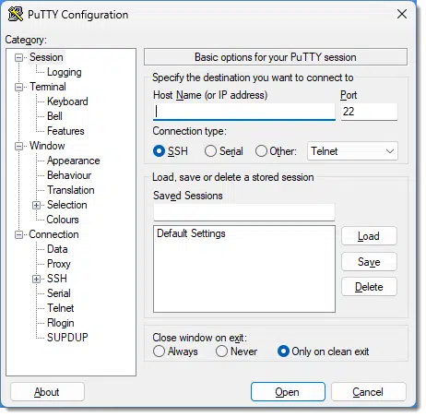Image resolution: width=426 pixels, height=417 pixels.
Task: Expand the SSH tree node
Action: coord(36,279)
